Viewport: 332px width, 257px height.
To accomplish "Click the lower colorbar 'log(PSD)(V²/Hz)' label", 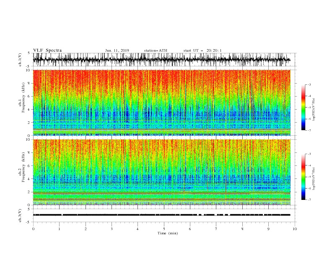I will (x=314, y=179).
